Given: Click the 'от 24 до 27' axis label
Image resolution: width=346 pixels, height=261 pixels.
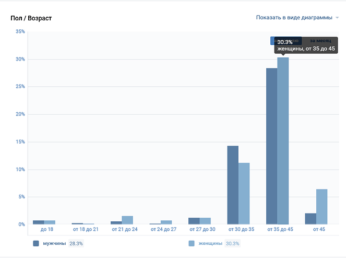Looking at the screenshot, I should coord(163,229).
